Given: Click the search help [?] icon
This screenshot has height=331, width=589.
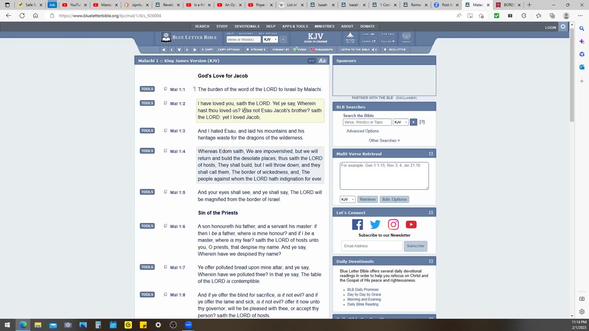Looking at the screenshot, I should pos(422,122).
